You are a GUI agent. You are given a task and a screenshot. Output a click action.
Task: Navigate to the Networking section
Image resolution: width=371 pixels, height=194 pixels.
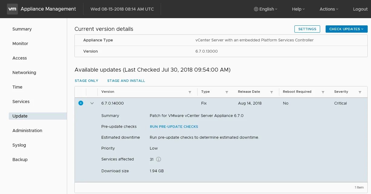point(24,73)
